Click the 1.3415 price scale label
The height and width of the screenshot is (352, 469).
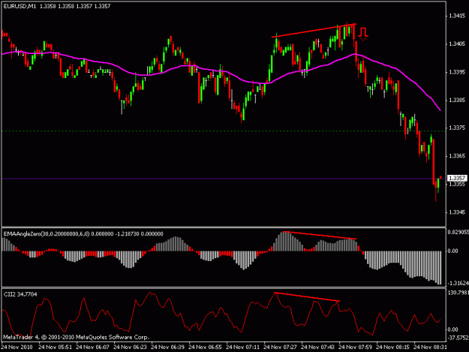click(457, 16)
